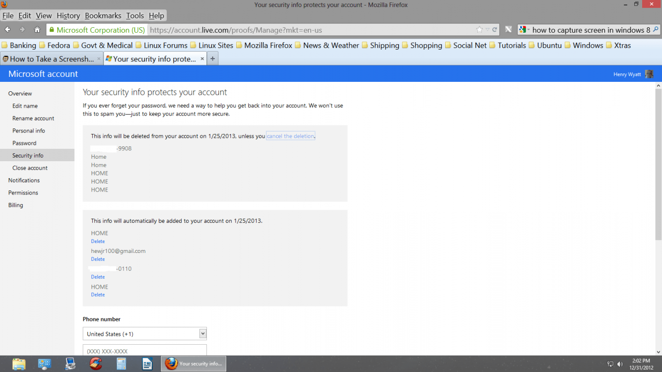The image size is (662, 372).
Task: Open the Mozilla Firefox bookmarks folder
Action: point(264,45)
